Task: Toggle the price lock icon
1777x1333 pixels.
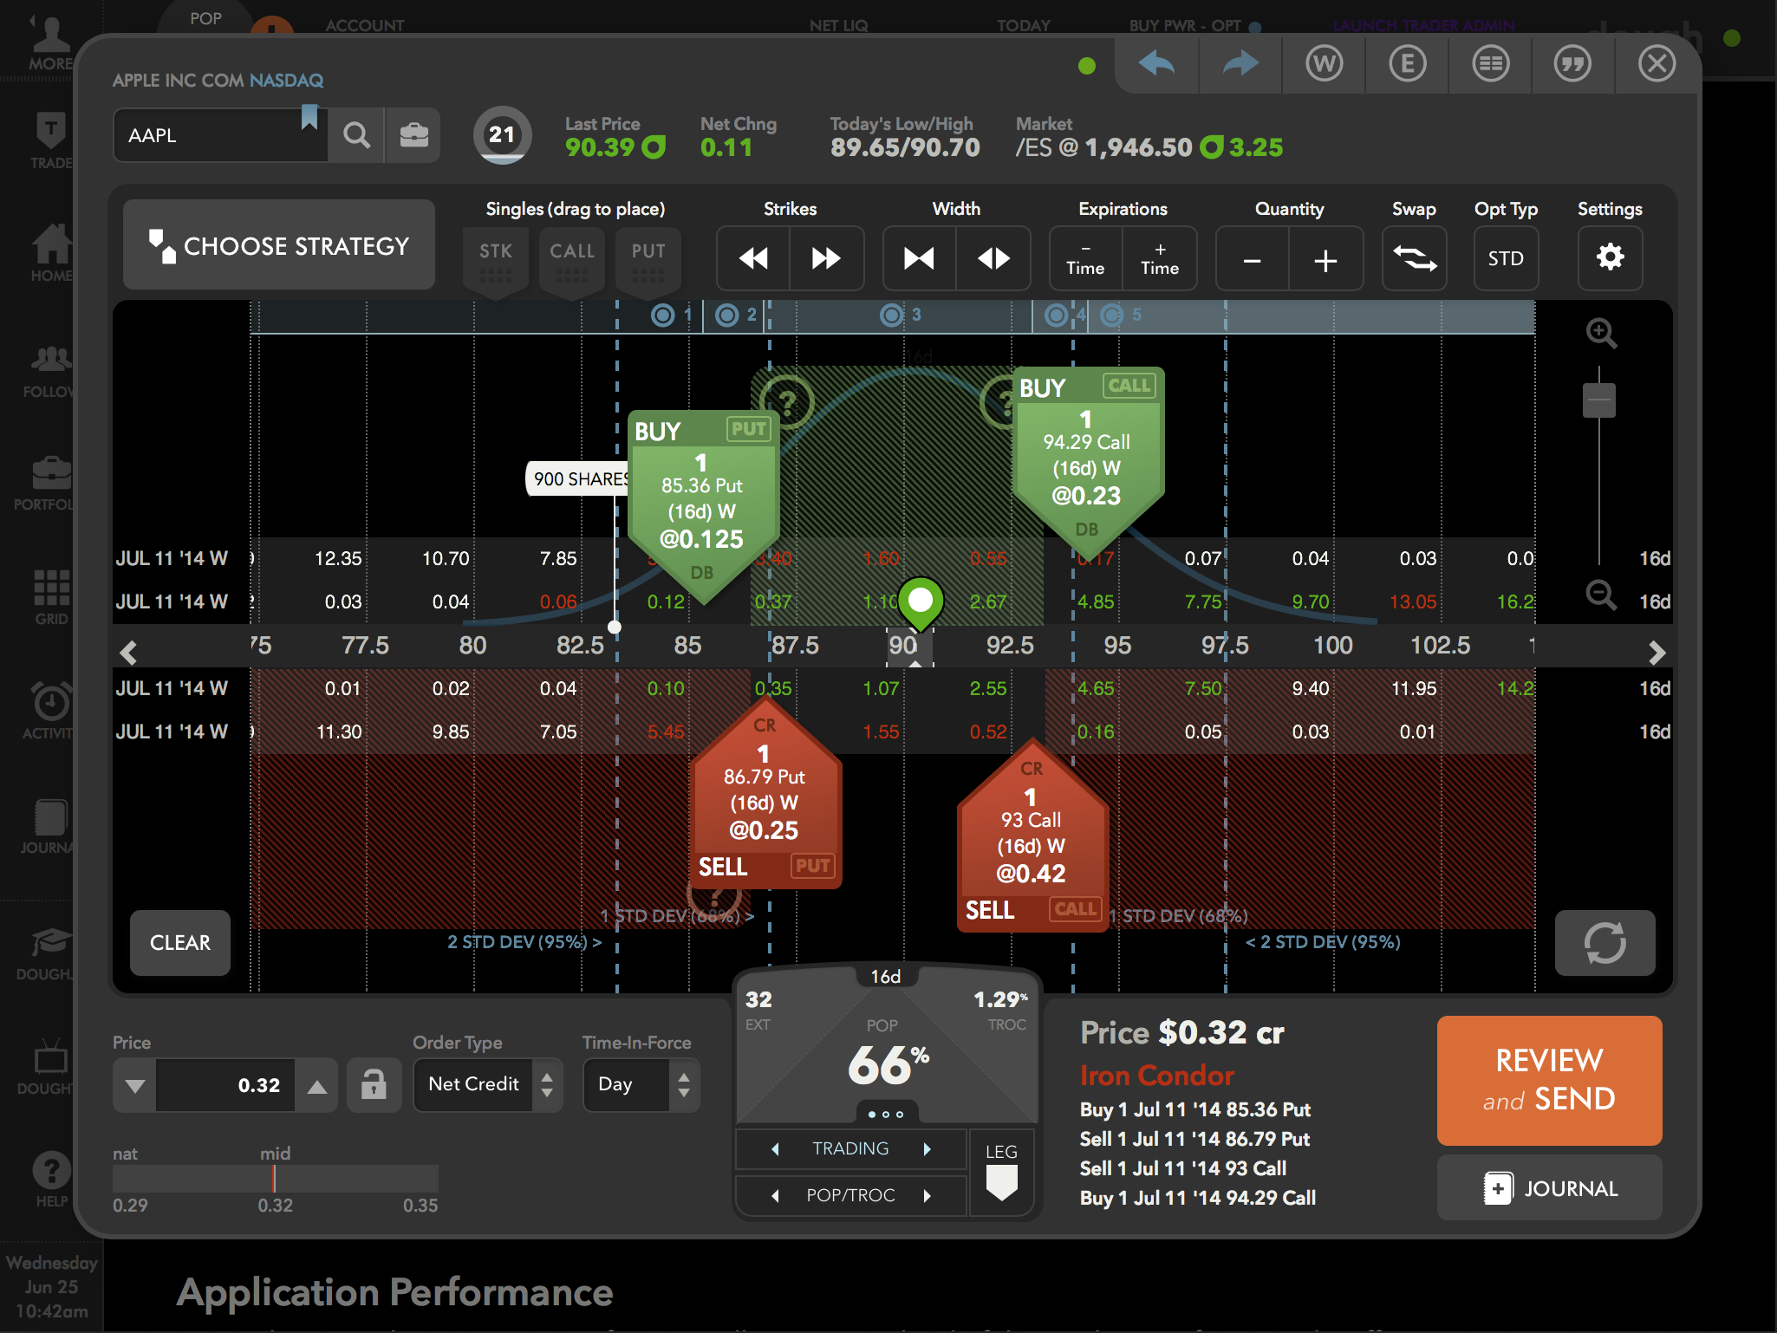Action: pyautogui.click(x=374, y=1084)
